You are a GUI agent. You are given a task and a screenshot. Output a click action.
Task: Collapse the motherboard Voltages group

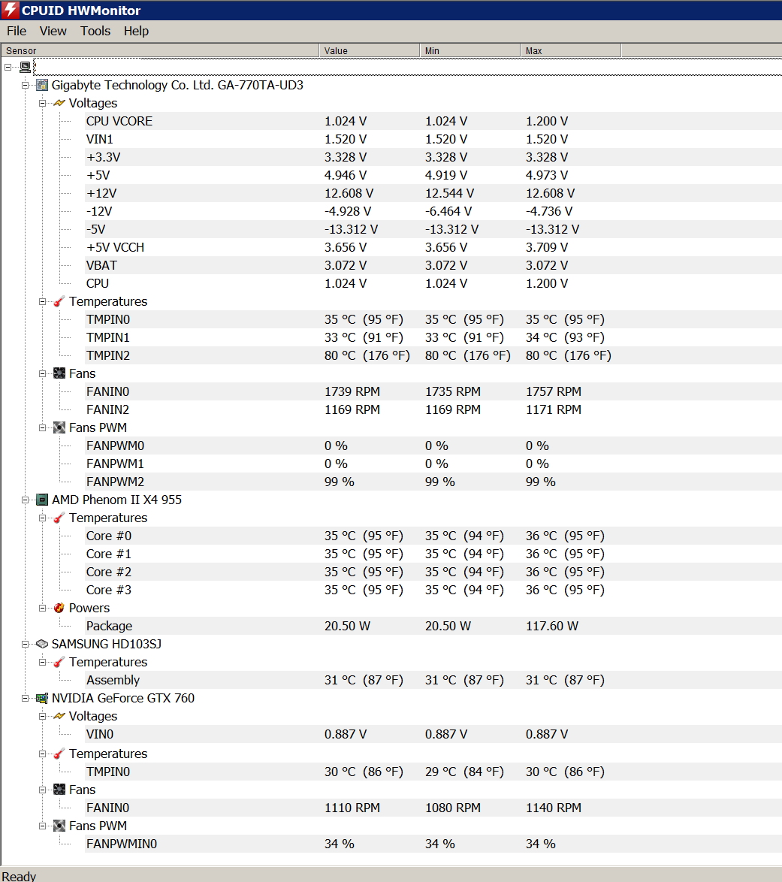click(x=42, y=103)
